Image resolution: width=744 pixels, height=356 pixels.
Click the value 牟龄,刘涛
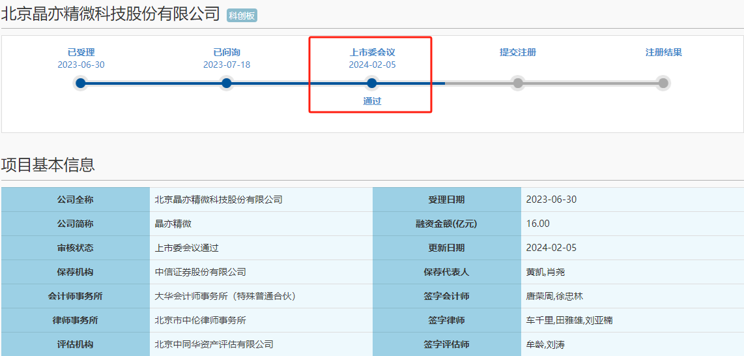[546, 345]
